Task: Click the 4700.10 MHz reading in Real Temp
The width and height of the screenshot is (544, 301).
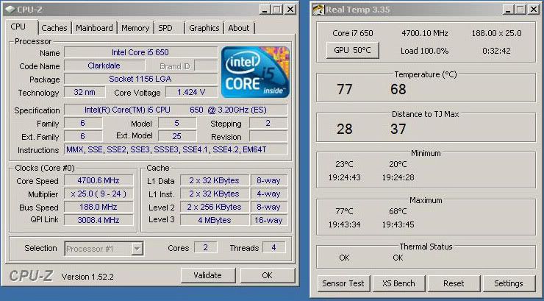Action: click(x=425, y=33)
